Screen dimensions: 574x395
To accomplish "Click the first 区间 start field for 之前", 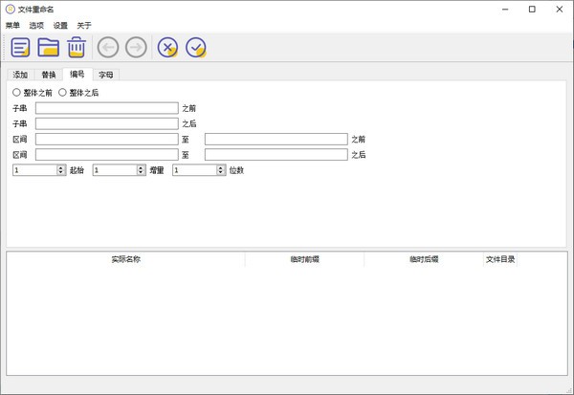I will pyautogui.click(x=107, y=139).
